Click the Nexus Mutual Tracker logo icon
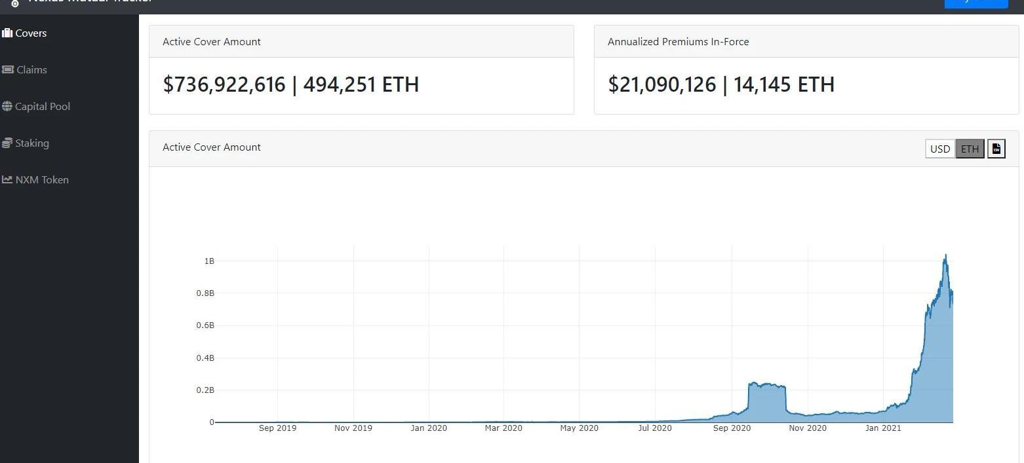The image size is (1024, 463). coord(15,3)
